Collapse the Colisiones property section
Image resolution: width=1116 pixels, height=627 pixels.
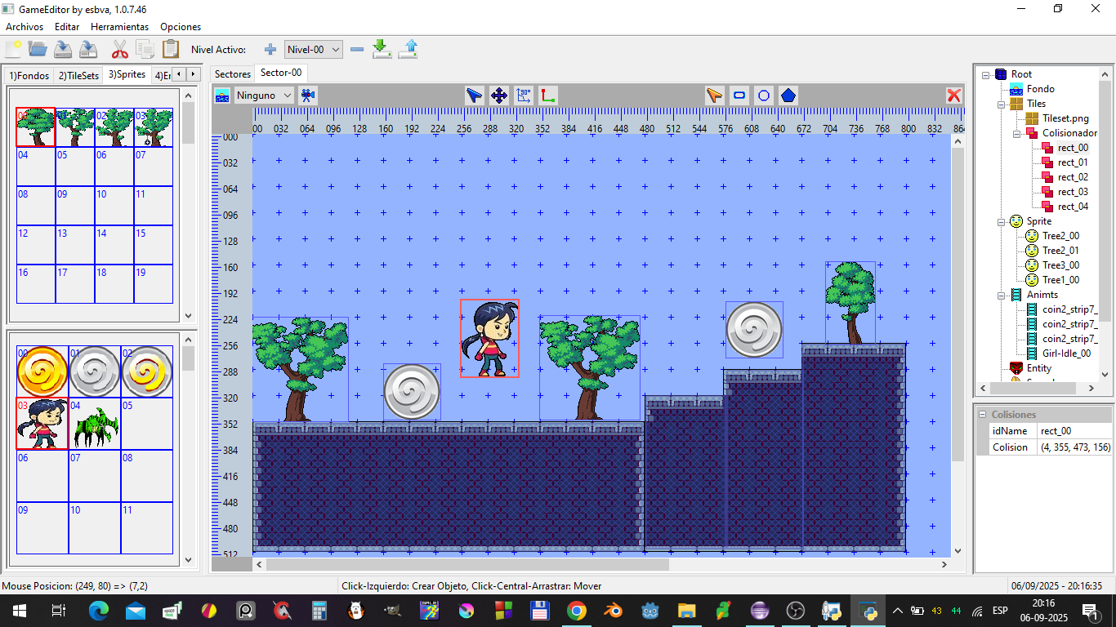coord(982,415)
